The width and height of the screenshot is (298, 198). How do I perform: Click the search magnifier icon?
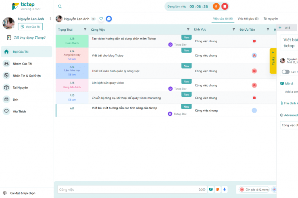(x=60, y=6)
